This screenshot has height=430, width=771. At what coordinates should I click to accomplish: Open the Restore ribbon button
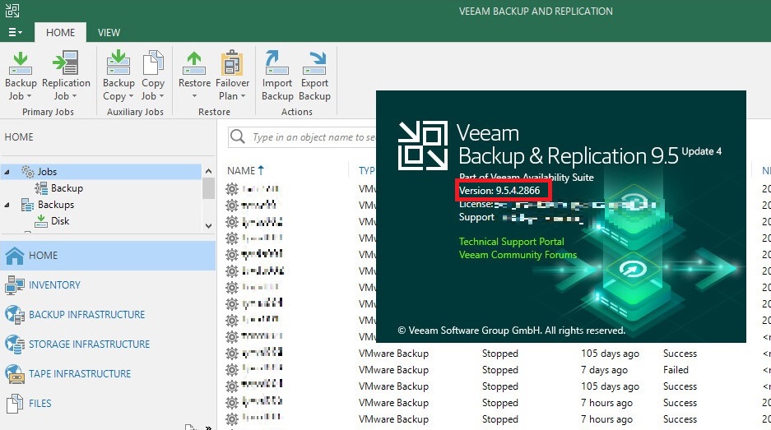pos(194,76)
